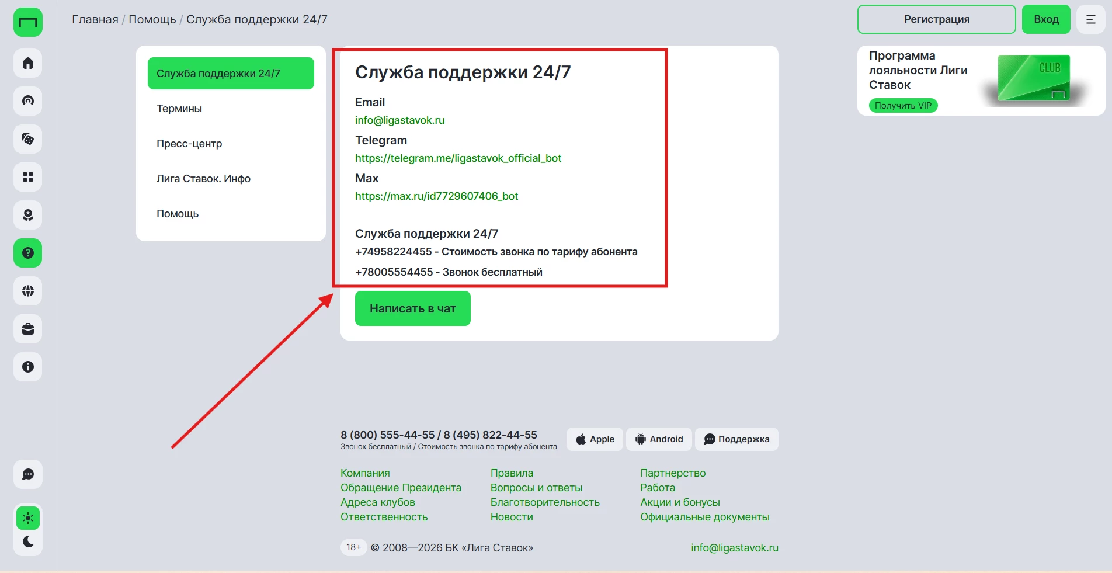Viewport: 1112px width, 573px height.
Task: Click the 18+ age badge
Action: 353,547
